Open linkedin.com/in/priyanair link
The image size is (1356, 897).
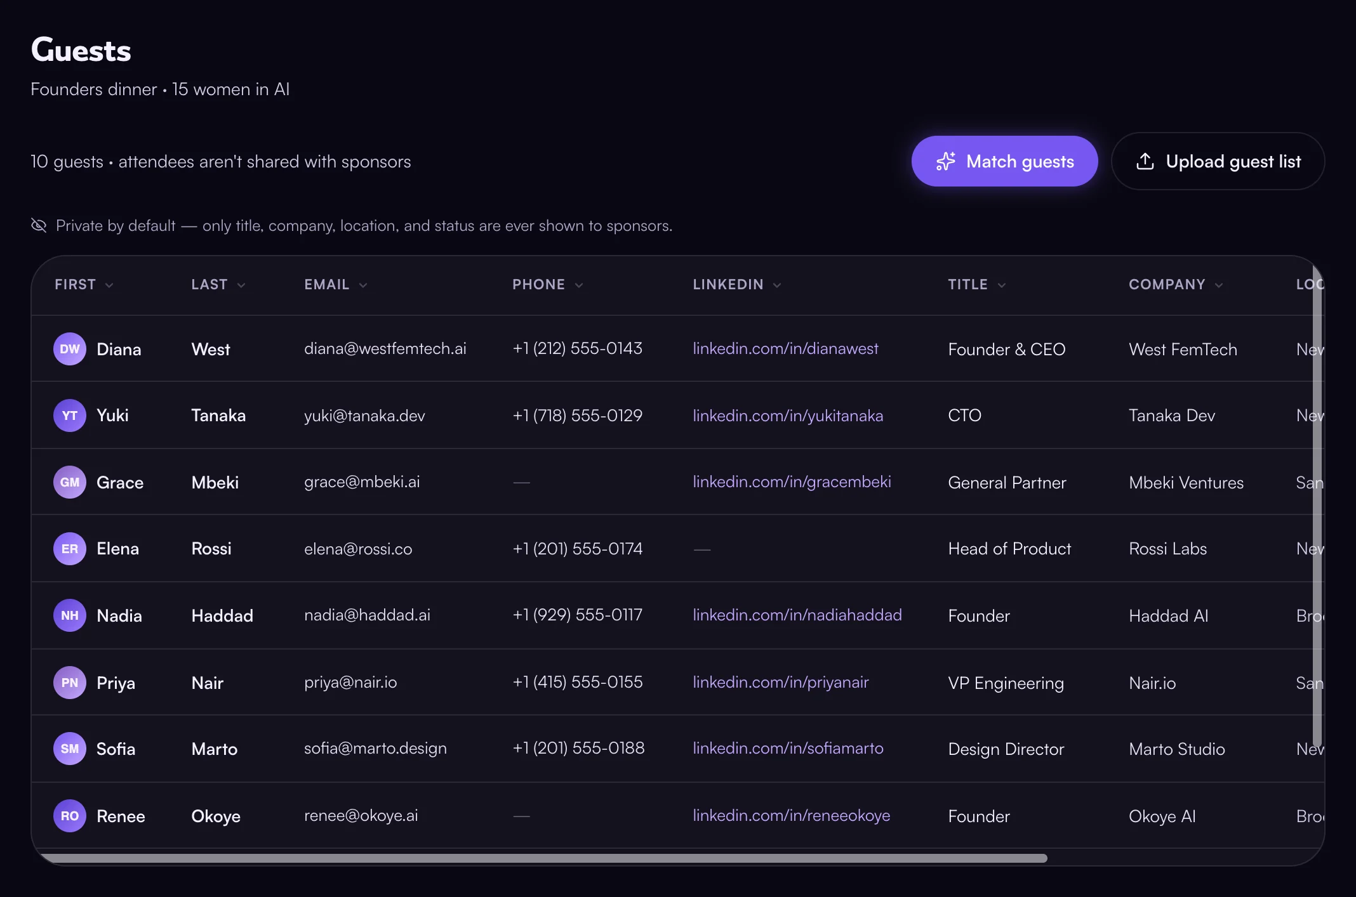point(781,682)
